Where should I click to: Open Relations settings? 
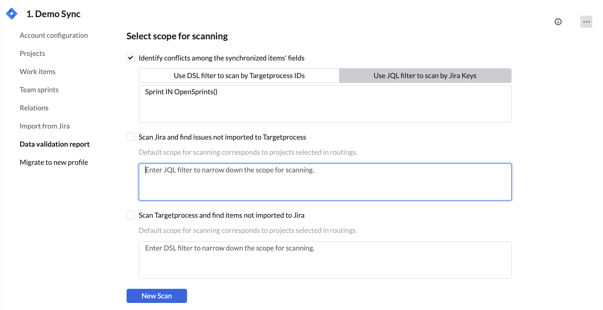pyautogui.click(x=34, y=108)
